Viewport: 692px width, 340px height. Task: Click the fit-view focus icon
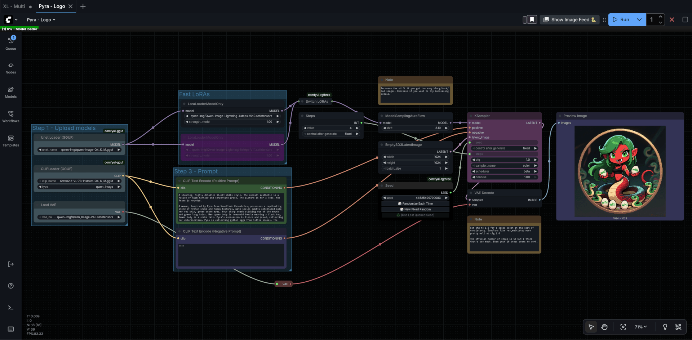coord(623,327)
